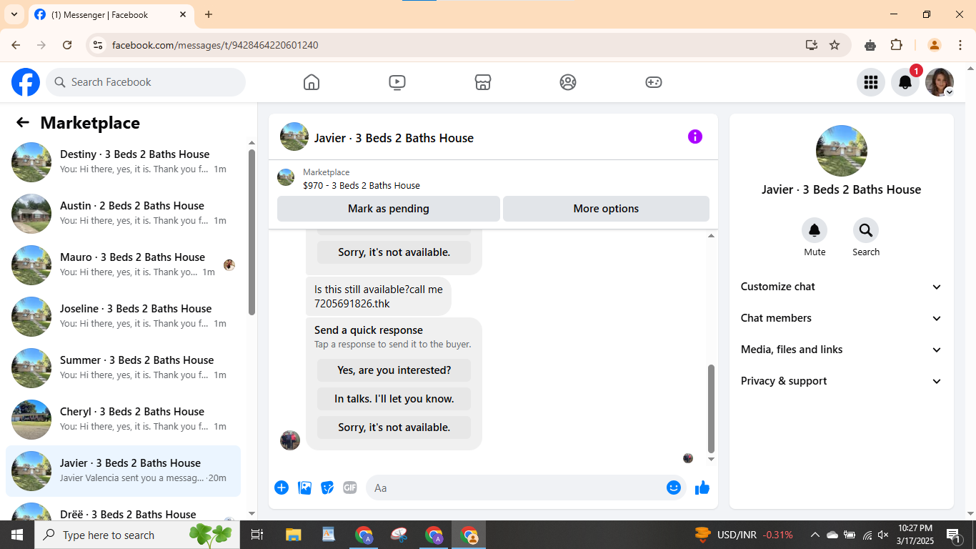Click the conversation list scrollbar
The width and height of the screenshot is (976, 549).
(x=252, y=232)
